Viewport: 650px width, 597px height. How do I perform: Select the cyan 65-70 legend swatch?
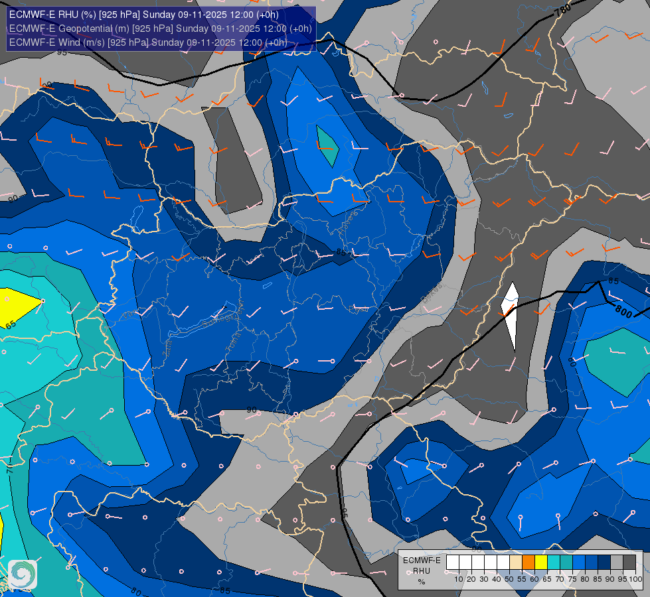pyautogui.click(x=554, y=562)
